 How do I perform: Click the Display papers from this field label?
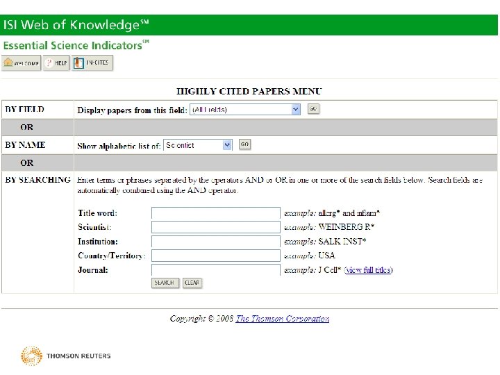pos(132,110)
